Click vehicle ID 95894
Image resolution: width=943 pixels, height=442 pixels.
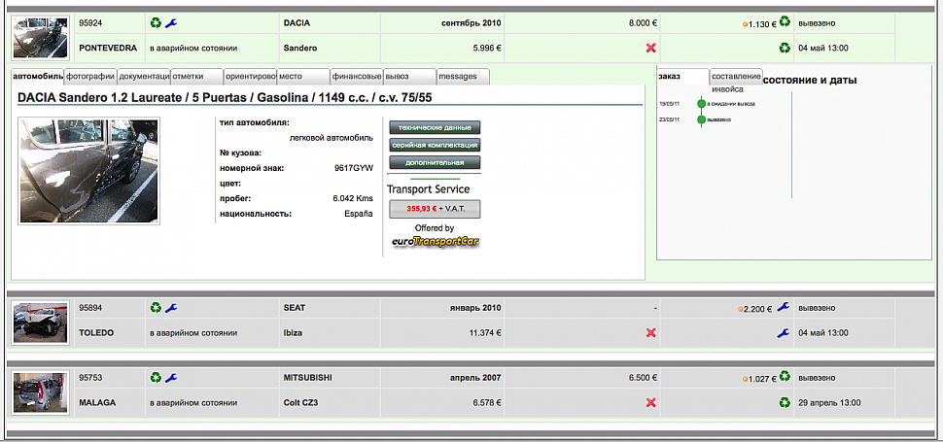[90, 308]
